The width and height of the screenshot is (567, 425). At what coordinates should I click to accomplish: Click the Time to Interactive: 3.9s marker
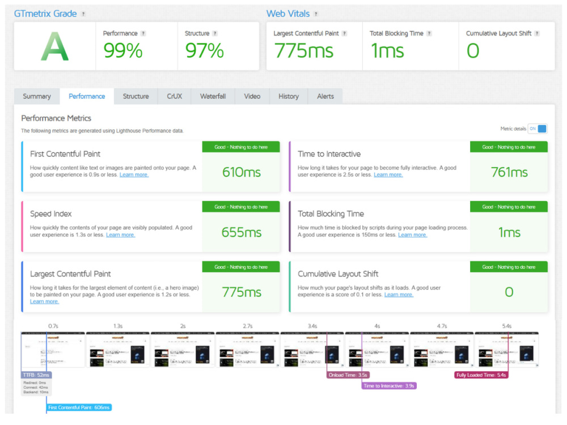point(389,386)
